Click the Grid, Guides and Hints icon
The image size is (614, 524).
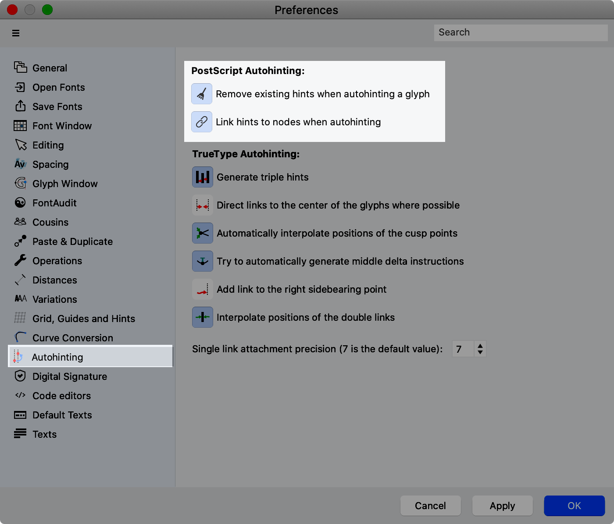(x=20, y=318)
